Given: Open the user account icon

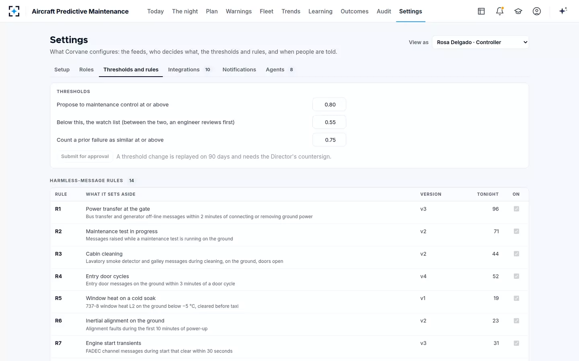Looking at the screenshot, I should pos(537,11).
